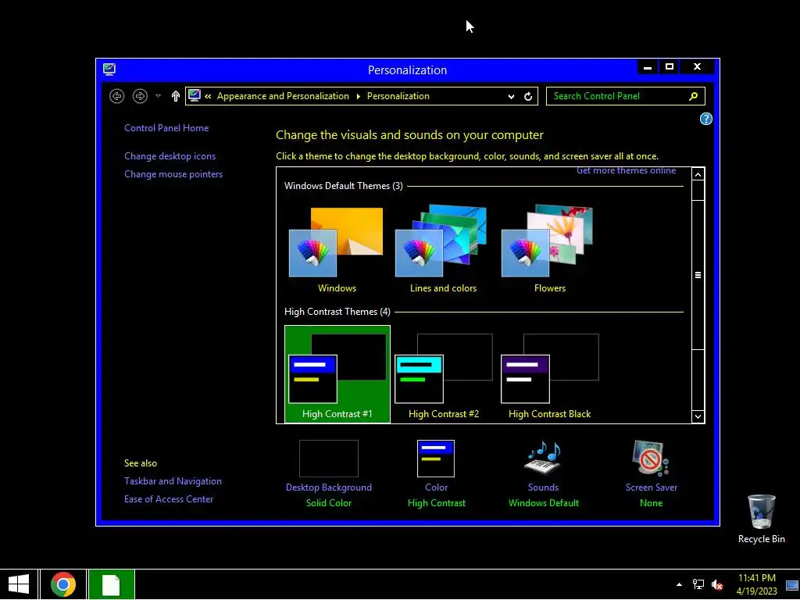Click the network tray icon
The image size is (800, 600).
tap(698, 584)
